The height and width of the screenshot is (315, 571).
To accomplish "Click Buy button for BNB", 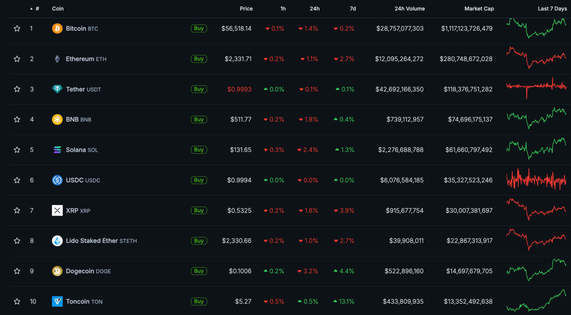I will 199,119.
